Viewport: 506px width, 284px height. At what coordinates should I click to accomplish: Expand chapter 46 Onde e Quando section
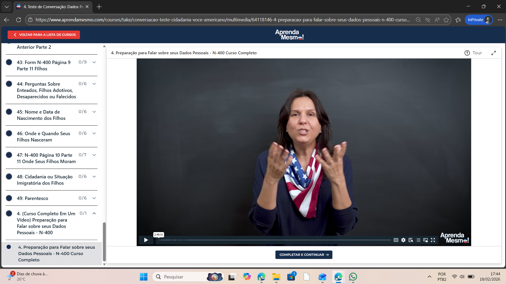[94, 133]
